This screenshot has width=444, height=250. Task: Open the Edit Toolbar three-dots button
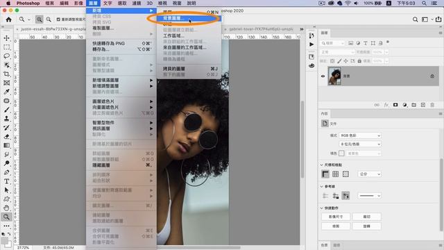click(x=6, y=226)
